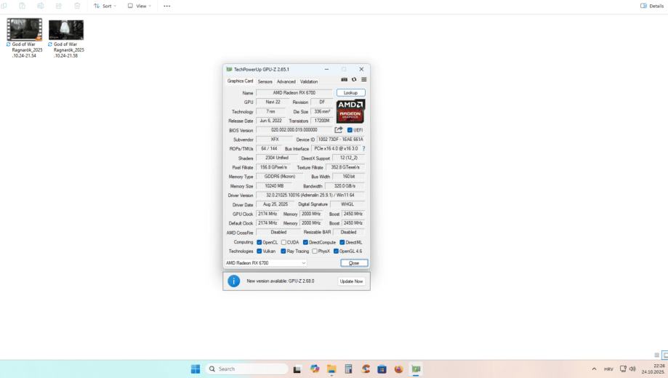
Task: Switch to the Sensors tab
Action: 265,81
